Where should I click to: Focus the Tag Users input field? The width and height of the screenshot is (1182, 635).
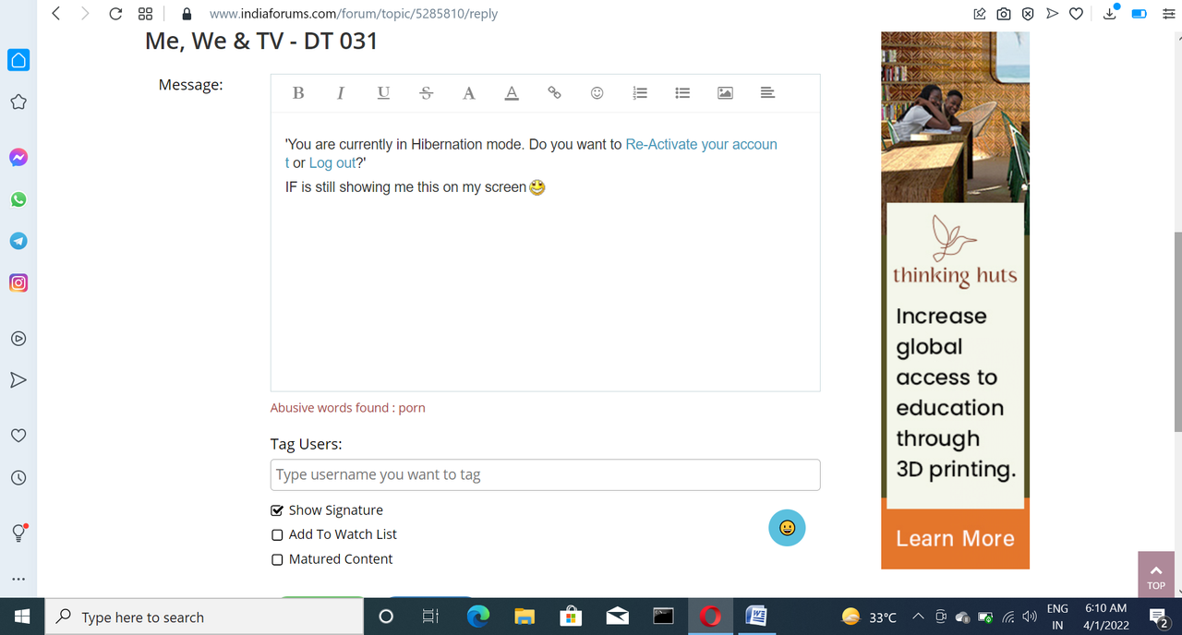(x=545, y=474)
